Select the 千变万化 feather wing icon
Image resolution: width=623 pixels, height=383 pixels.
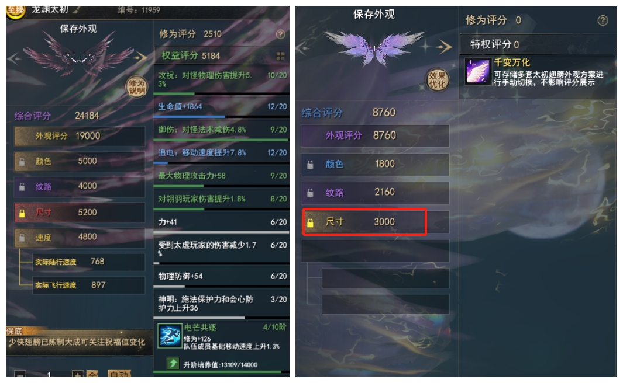click(477, 71)
